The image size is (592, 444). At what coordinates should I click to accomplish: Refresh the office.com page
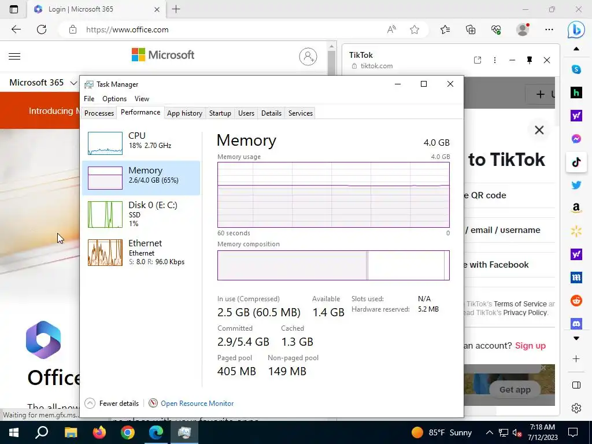pos(42,29)
